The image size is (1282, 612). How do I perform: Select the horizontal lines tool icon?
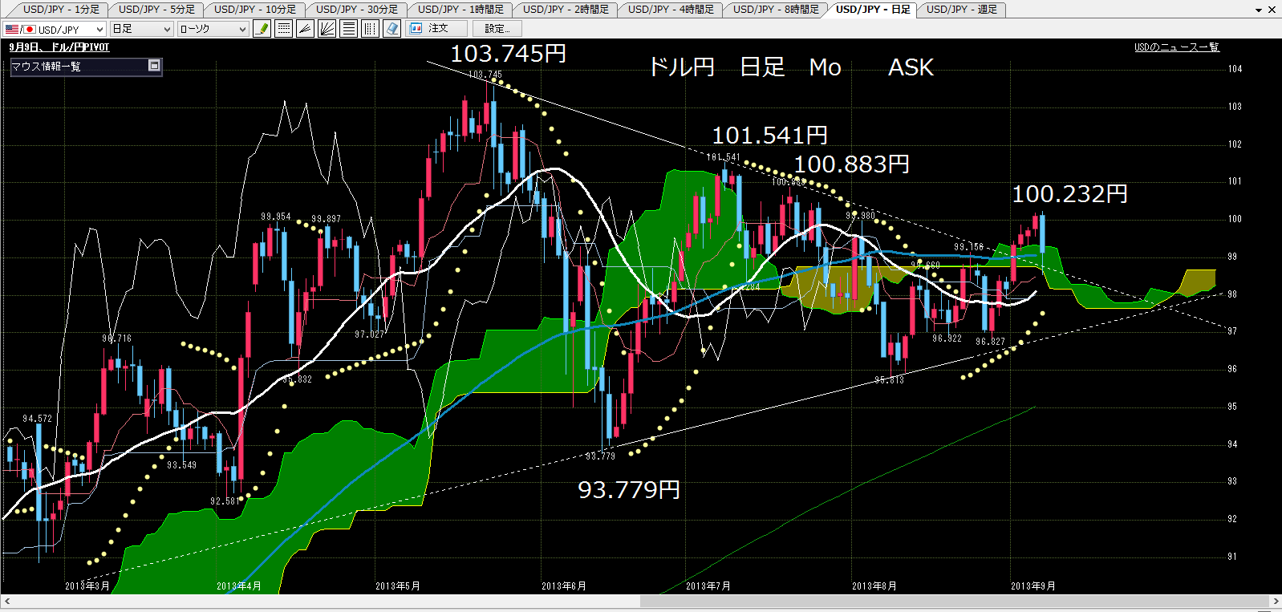(348, 29)
